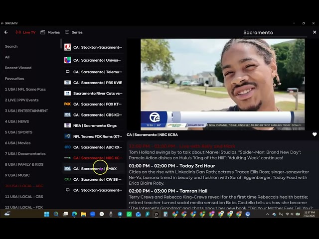Click the NBC KCRA channel logo icon
Image resolution: width=319 pixels, height=239 pixels.
(68, 158)
